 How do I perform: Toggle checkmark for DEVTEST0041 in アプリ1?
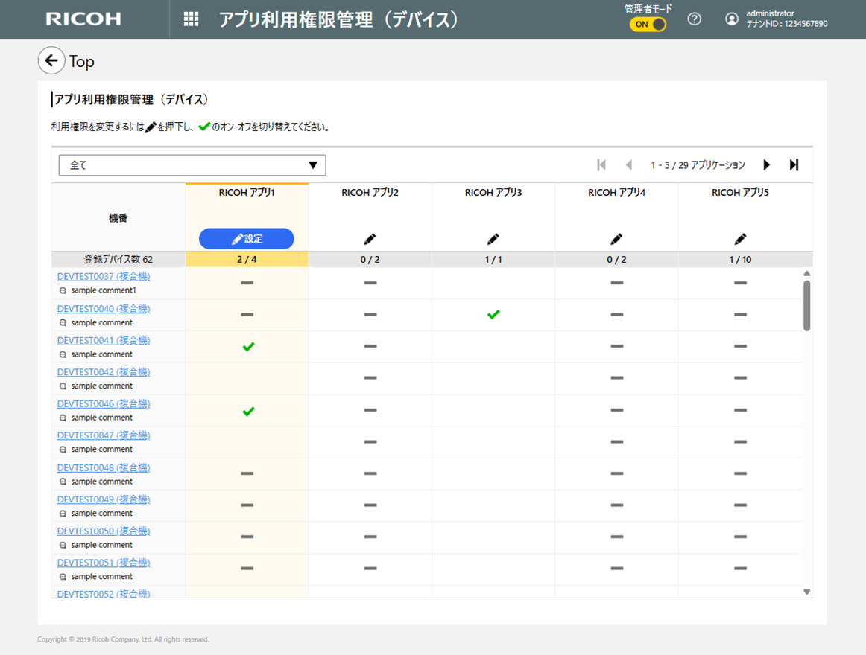(248, 347)
